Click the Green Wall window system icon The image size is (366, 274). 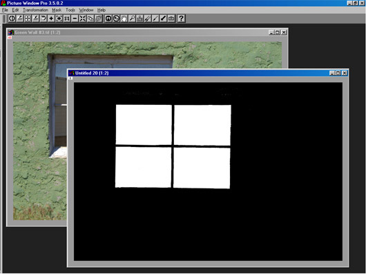tap(11, 32)
